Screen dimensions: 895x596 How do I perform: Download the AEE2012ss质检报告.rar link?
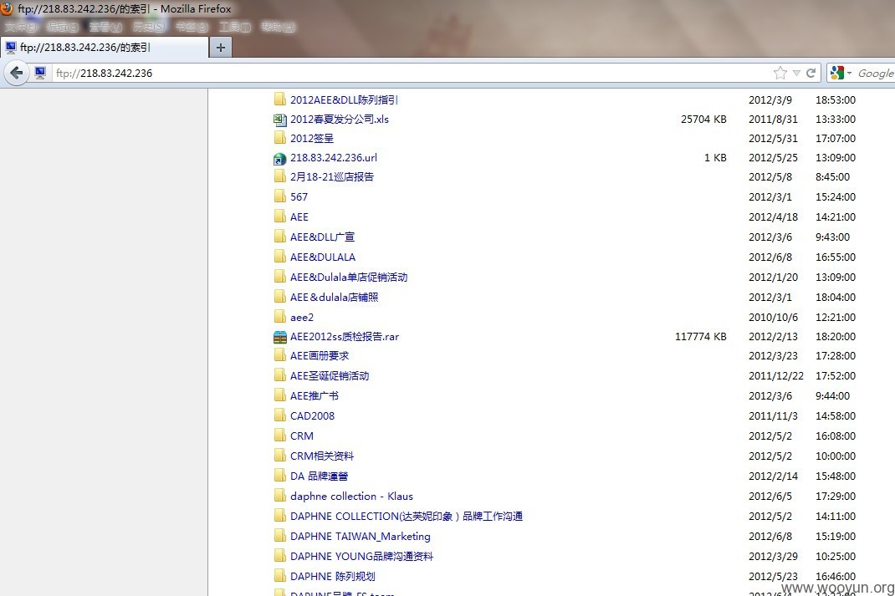(344, 337)
